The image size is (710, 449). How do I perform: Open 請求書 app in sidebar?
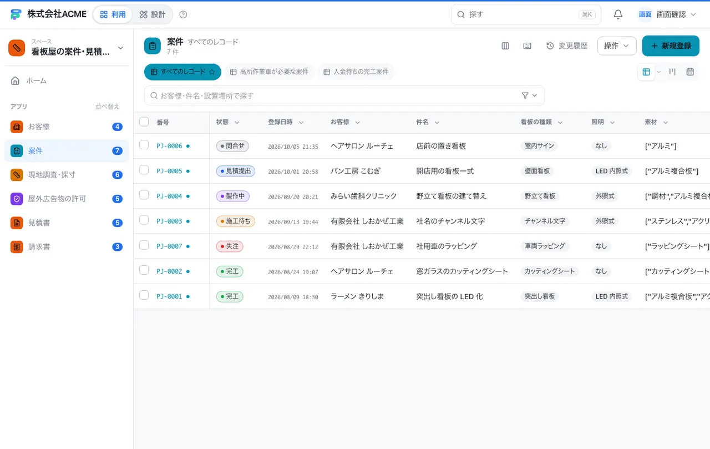(67, 246)
